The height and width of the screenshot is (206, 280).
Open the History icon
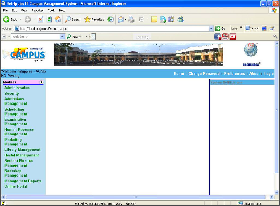tap(110, 19)
